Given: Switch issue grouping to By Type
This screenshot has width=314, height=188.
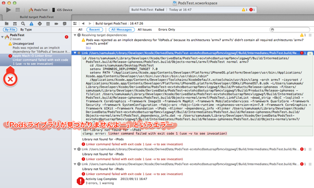Looking at the screenshot, I should [26, 29].
